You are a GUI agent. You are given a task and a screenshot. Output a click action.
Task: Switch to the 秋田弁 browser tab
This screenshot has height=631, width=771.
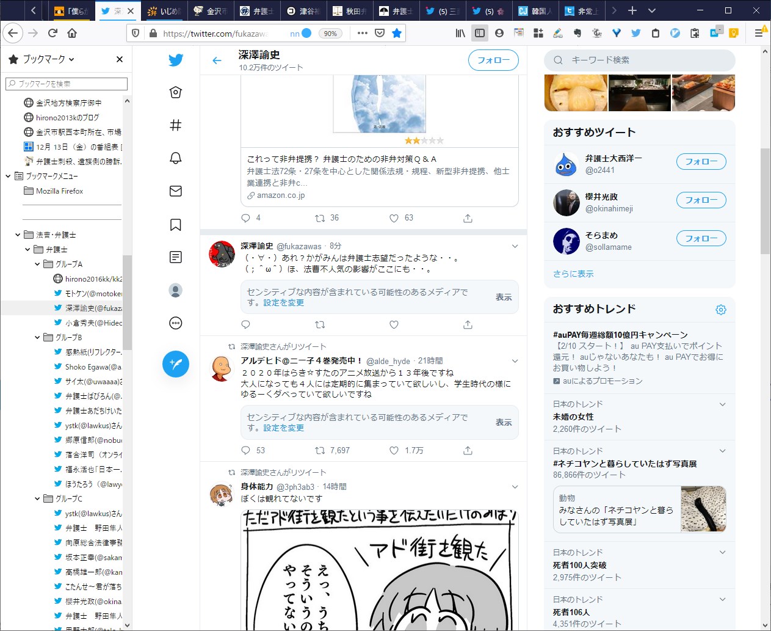click(x=350, y=11)
